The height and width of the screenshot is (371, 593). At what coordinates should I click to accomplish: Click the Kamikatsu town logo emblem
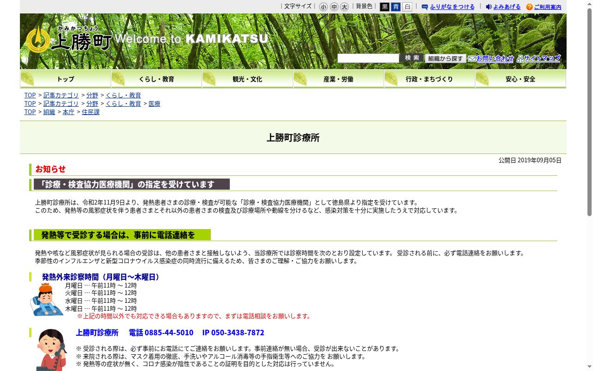coord(38,40)
